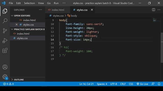Open the Selection menu
163x91 pixels.
(30, 3)
